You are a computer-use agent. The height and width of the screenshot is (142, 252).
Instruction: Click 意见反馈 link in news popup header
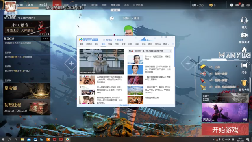coord(119,40)
